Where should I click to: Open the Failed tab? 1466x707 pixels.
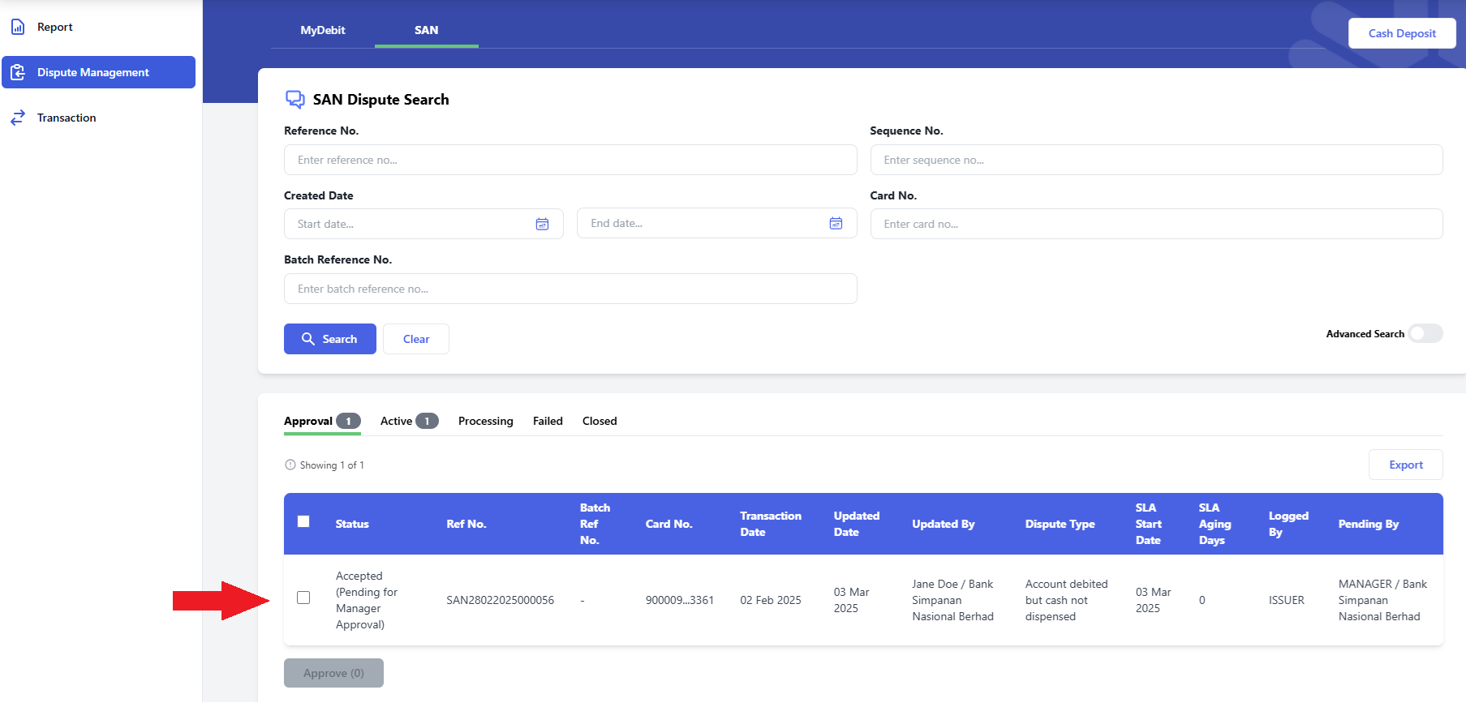tap(548, 421)
